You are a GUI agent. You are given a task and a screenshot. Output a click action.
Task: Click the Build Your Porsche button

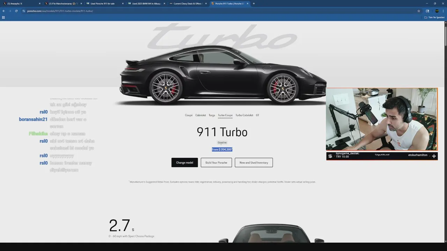(x=216, y=162)
